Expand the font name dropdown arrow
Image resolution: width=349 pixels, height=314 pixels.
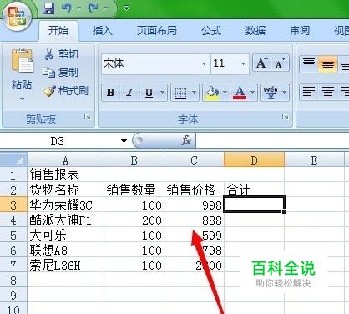(x=205, y=63)
